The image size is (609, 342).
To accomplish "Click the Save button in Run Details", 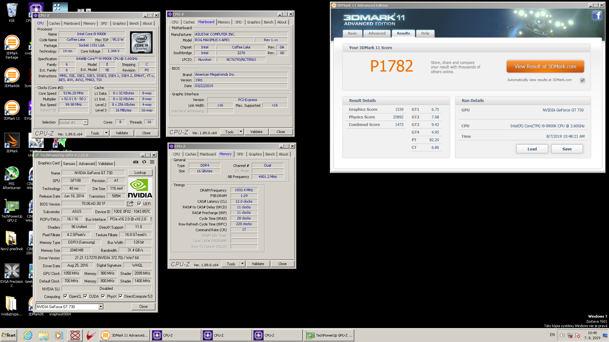I will point(567,149).
